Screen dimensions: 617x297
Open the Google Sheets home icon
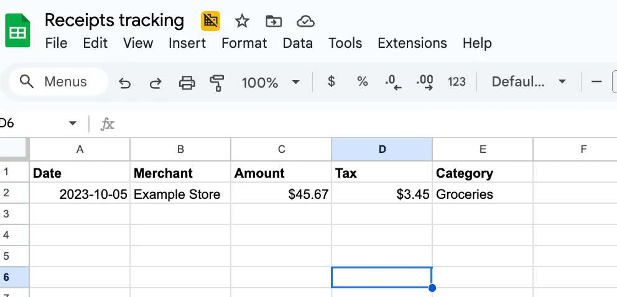pyautogui.click(x=17, y=30)
